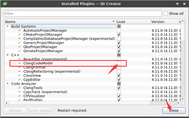Sort plugins by Version column header
189x118 pixels.
pyautogui.click(x=164, y=22)
